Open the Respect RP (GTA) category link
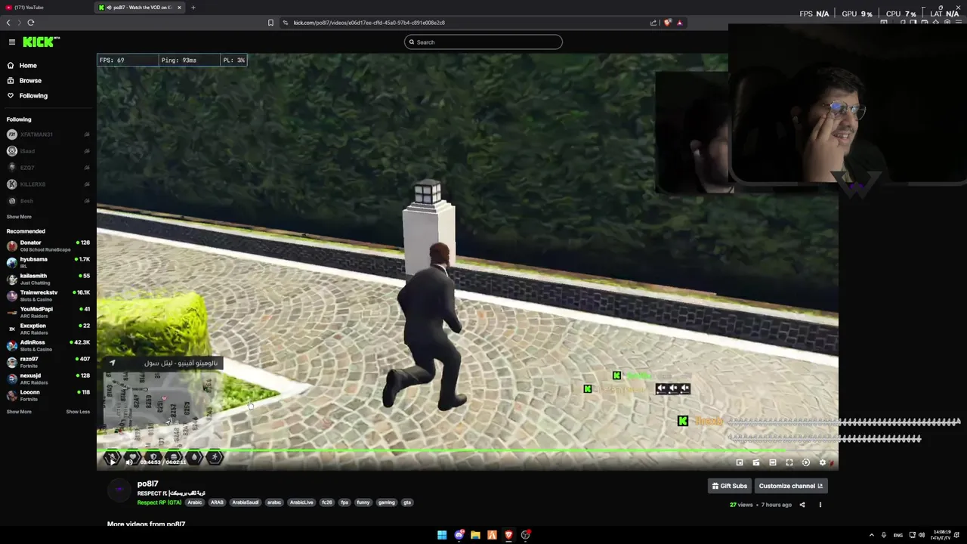This screenshot has height=544, width=967. tap(159, 502)
